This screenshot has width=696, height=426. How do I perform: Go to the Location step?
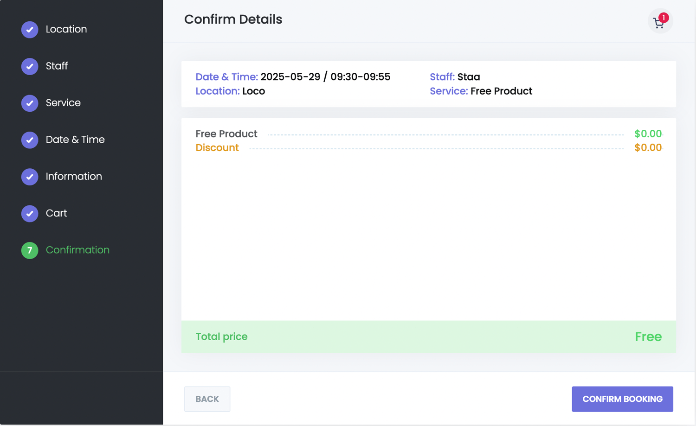66,29
